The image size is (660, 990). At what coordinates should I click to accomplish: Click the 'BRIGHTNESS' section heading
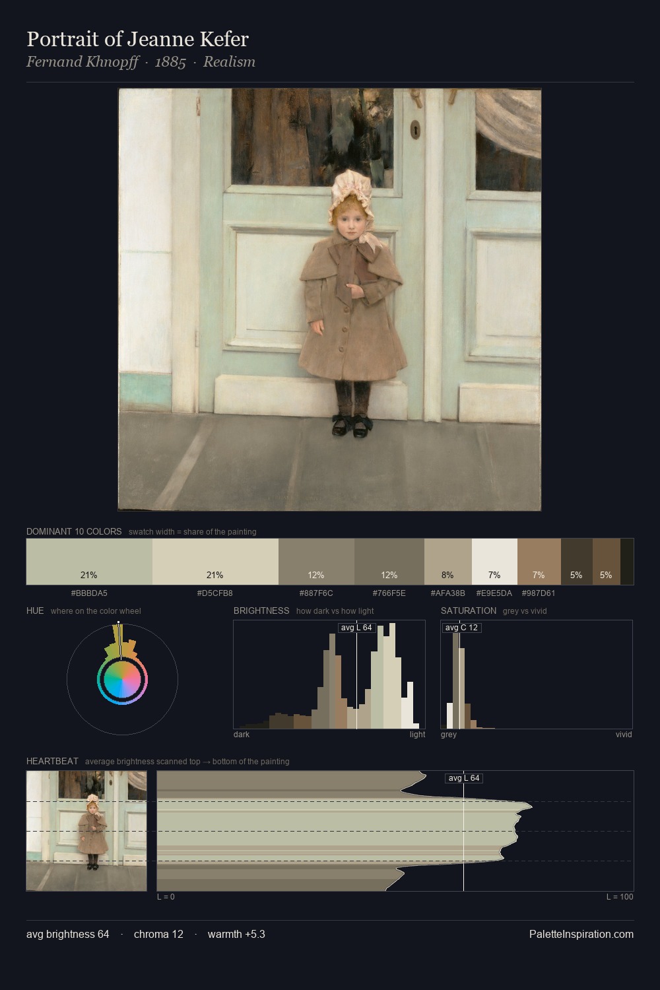click(261, 610)
